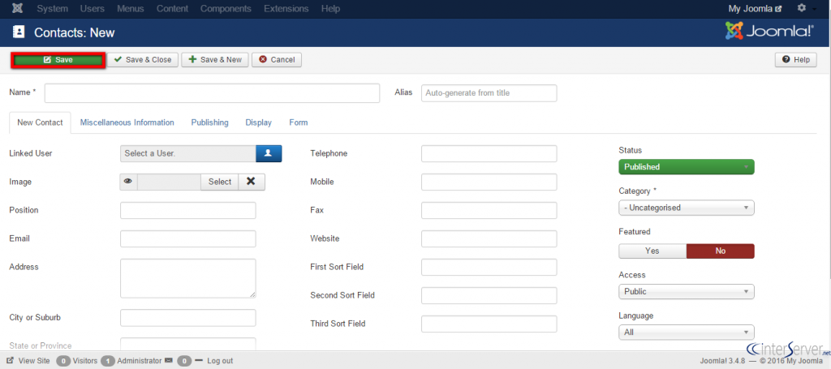Cancel the new contact
This screenshot has height=369, width=831.
click(x=277, y=60)
